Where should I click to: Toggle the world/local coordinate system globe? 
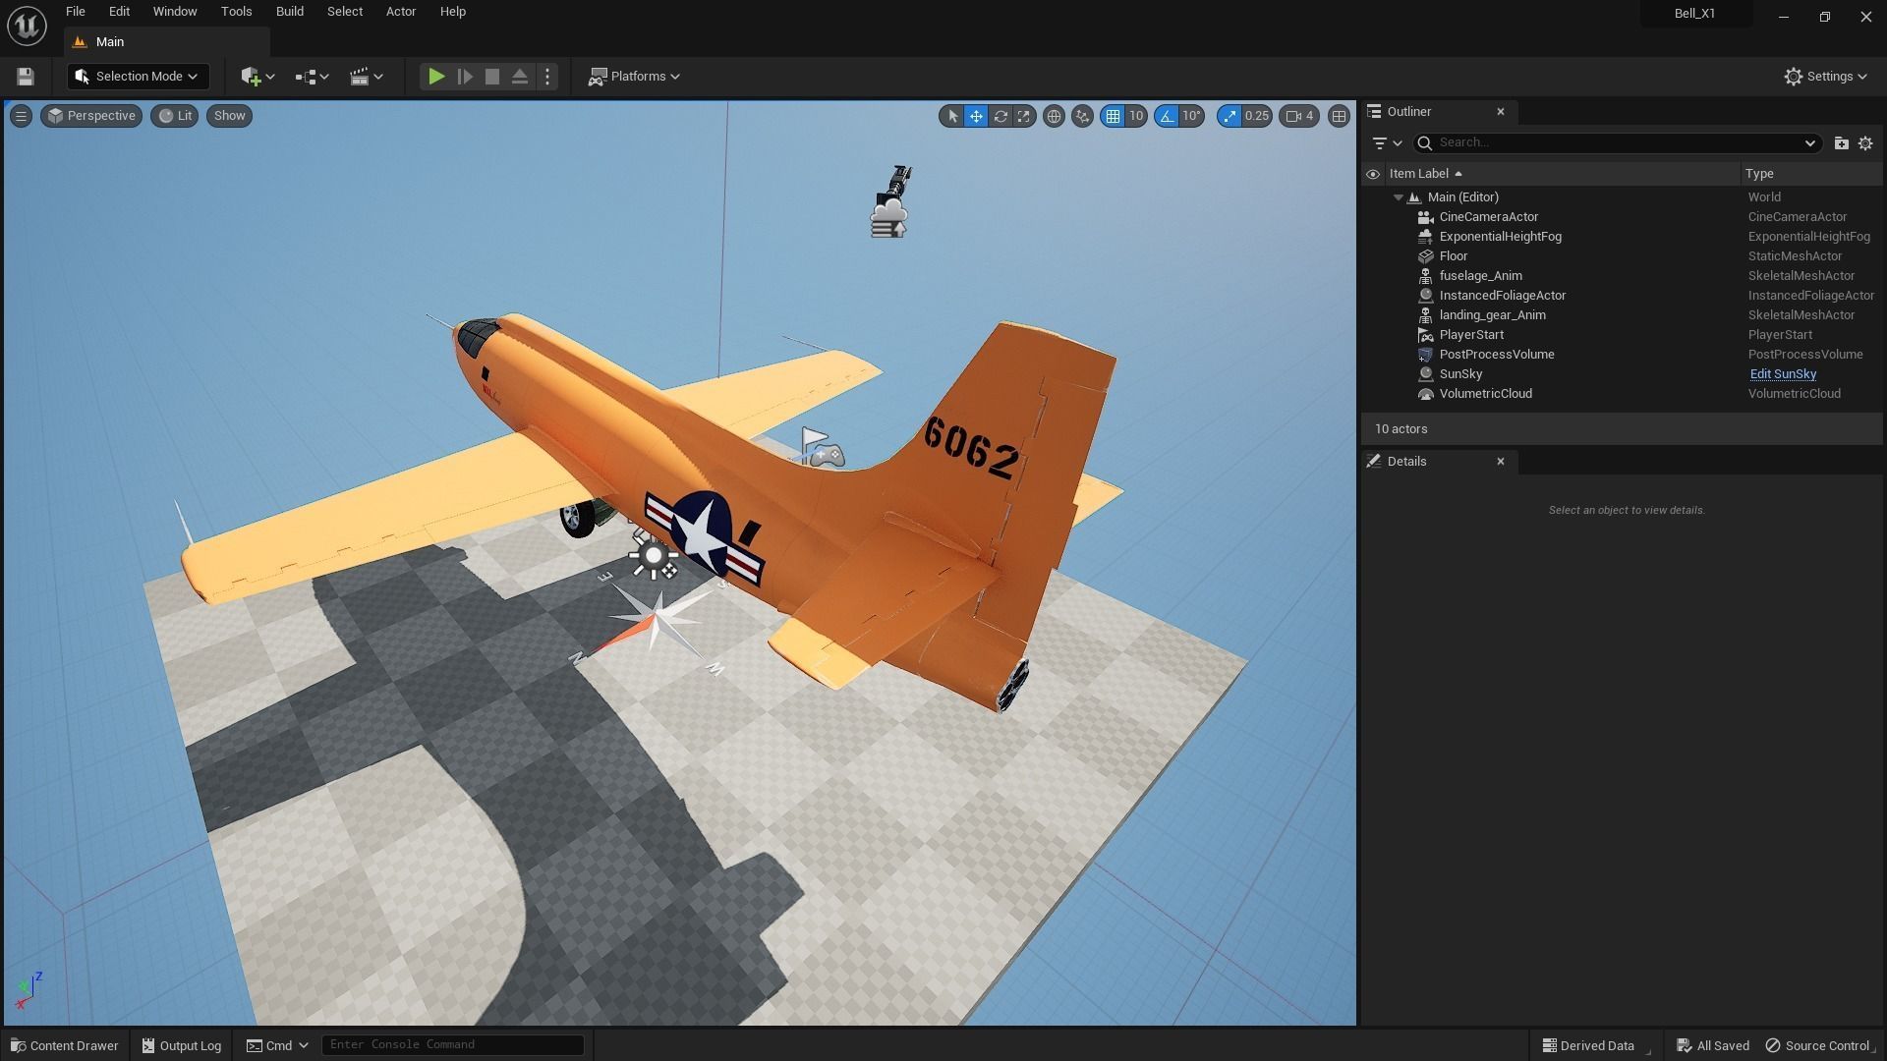pyautogui.click(x=1054, y=116)
